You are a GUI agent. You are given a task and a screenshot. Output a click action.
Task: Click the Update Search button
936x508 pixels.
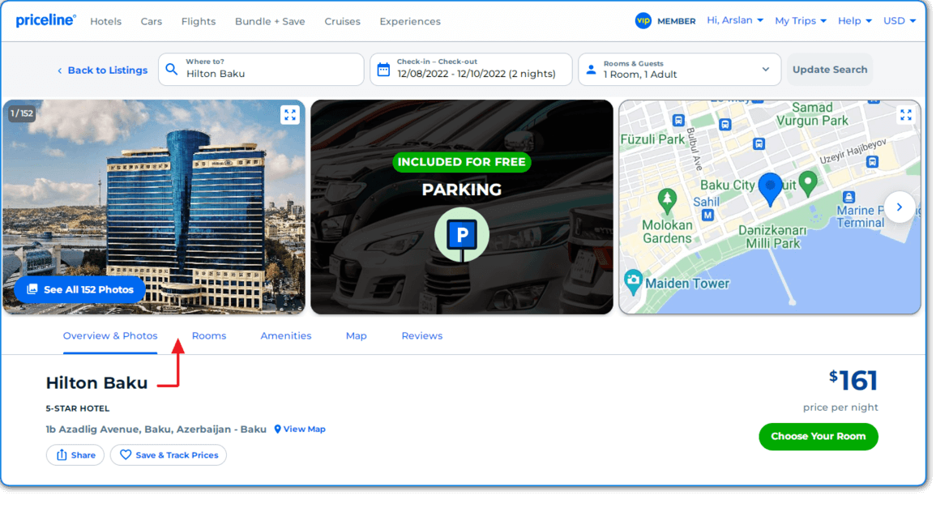830,69
